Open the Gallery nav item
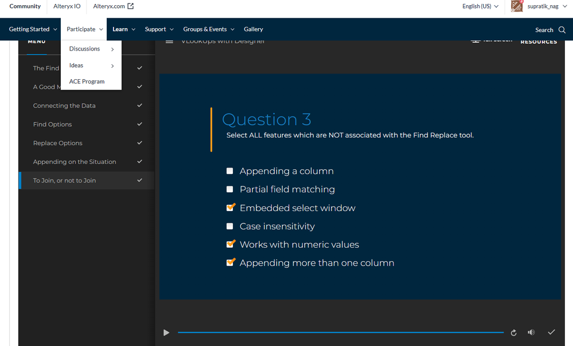Viewport: 573px width, 346px height. coord(254,29)
